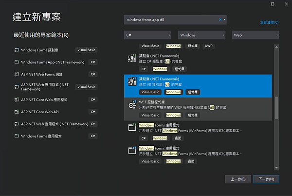Click the Visual Basic tag beside Windows Forms 類別庫
This screenshot has width=292, height=196.
tap(86, 50)
